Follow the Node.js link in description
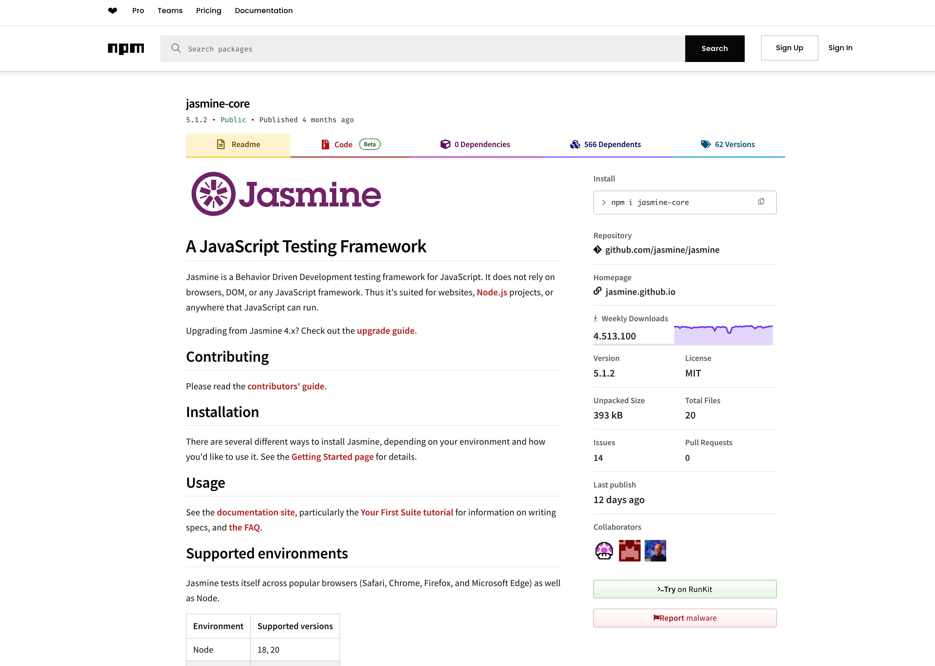Viewport: 935px width, 666px height. click(x=492, y=293)
